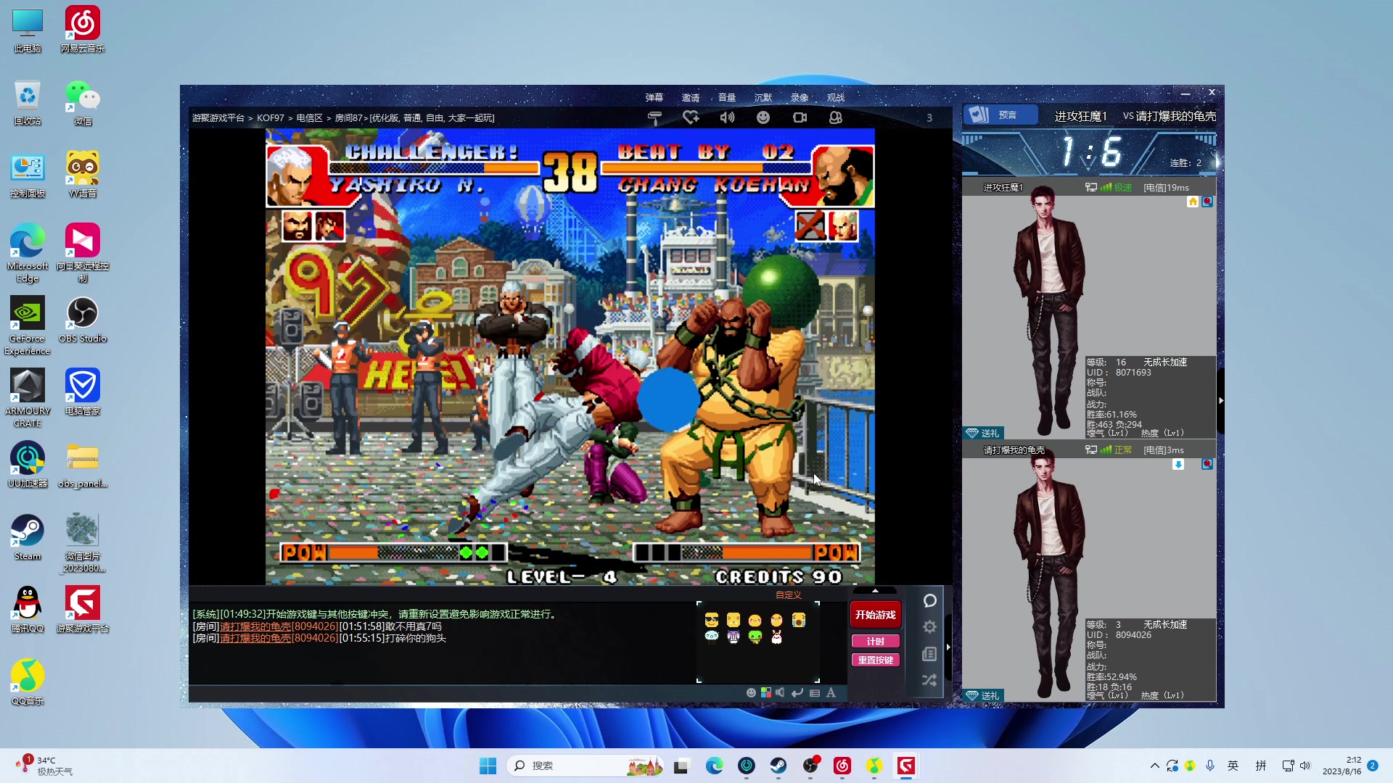1393x783 pixels.
Task: Click the heart-plus invite (邀请) icon
Action: click(691, 117)
